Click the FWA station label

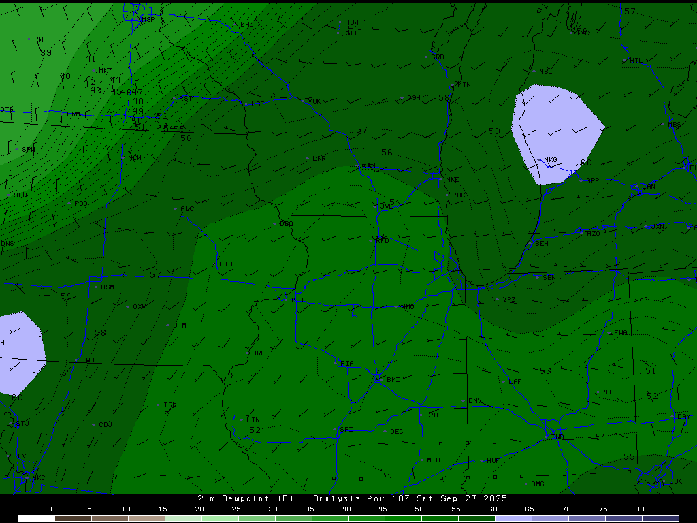pyautogui.click(x=621, y=332)
